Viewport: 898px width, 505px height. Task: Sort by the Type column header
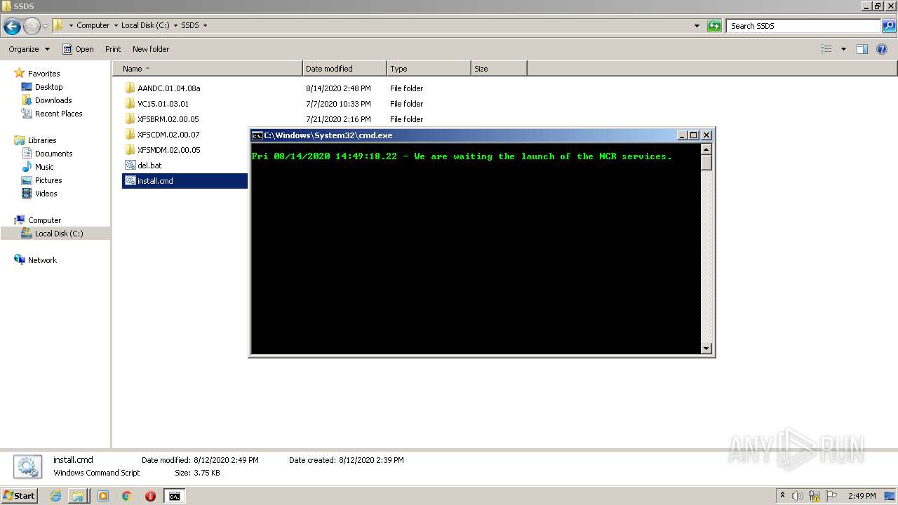(429, 69)
